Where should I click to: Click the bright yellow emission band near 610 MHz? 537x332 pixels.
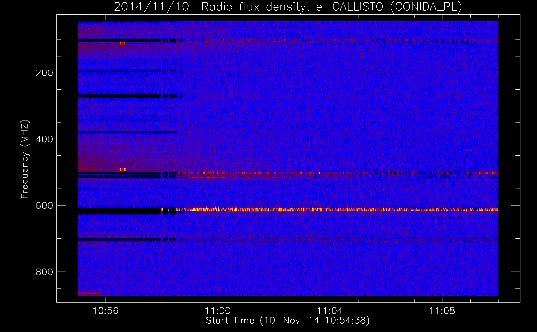point(329,209)
